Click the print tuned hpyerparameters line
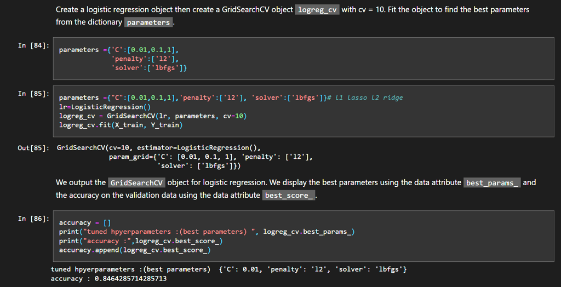 (x=207, y=232)
